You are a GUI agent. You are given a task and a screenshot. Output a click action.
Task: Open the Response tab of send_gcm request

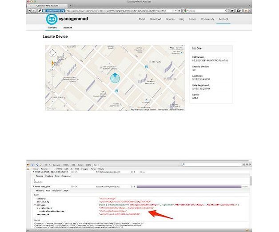pos(57,191)
